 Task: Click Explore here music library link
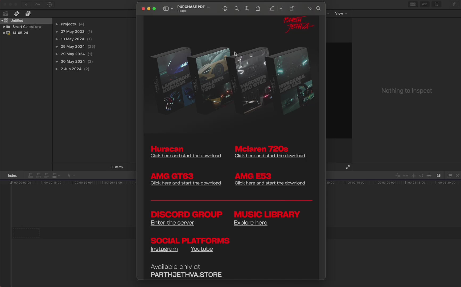250,223
